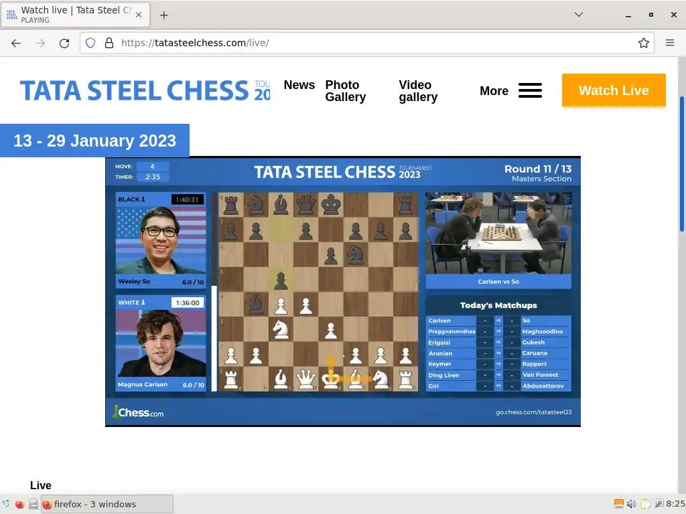The width and height of the screenshot is (686, 514).
Task: View site security padlock info
Action: tap(109, 43)
